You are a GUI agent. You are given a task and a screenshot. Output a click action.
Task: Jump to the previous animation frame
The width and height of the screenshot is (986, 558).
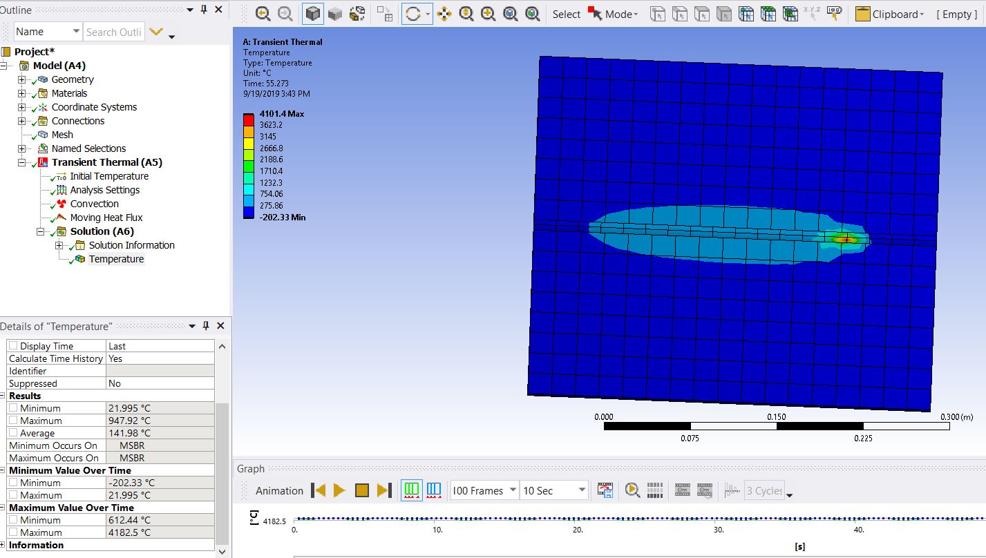coord(318,490)
